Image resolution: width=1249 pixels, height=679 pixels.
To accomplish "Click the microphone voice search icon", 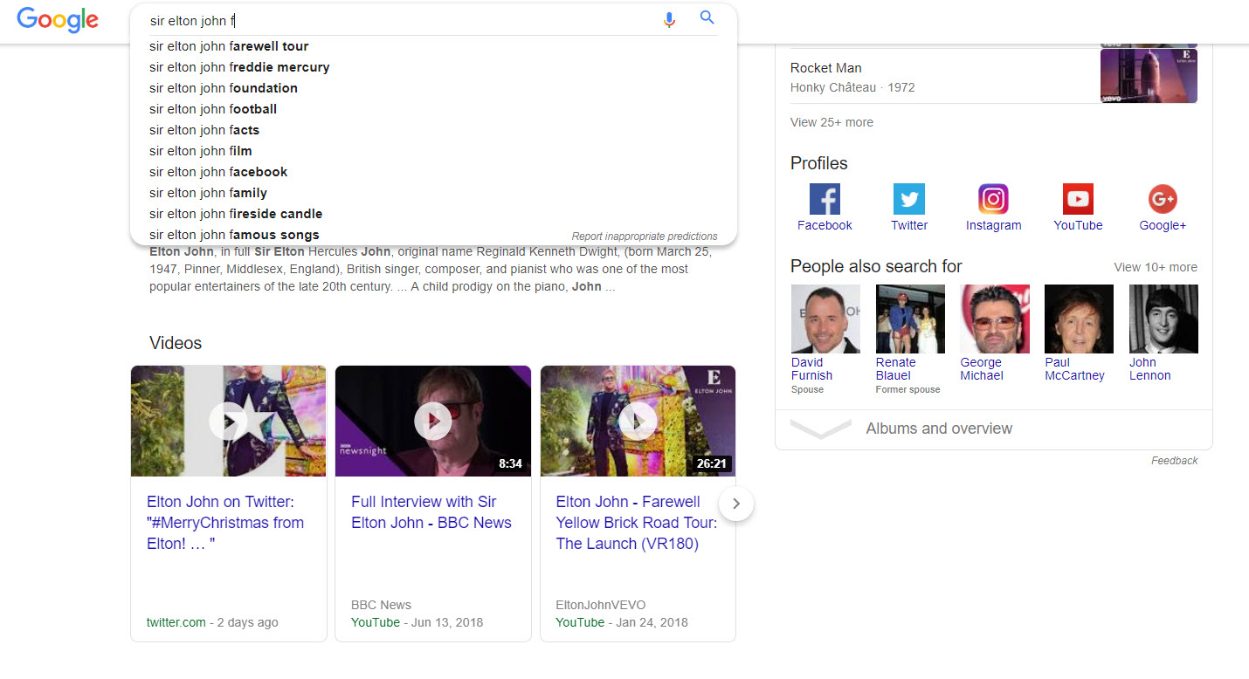I will point(669,19).
